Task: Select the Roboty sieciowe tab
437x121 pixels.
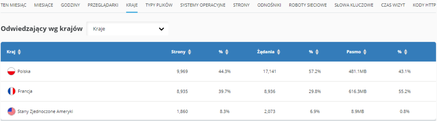Action: [x=308, y=5]
